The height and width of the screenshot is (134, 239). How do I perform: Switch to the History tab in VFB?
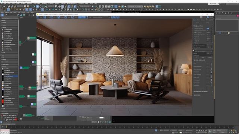(x=202, y=20)
